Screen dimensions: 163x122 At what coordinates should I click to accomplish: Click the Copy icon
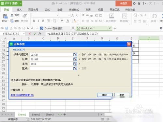point(12,21)
